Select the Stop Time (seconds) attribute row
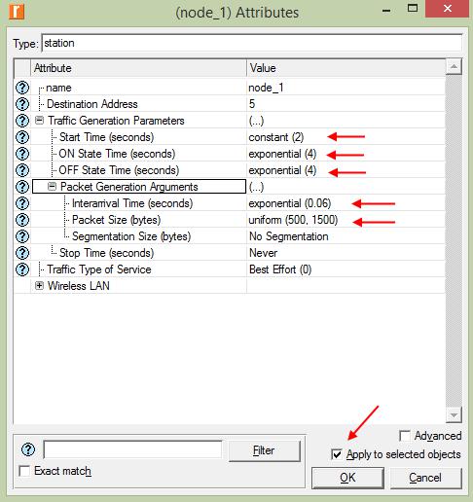 pyautogui.click(x=106, y=253)
